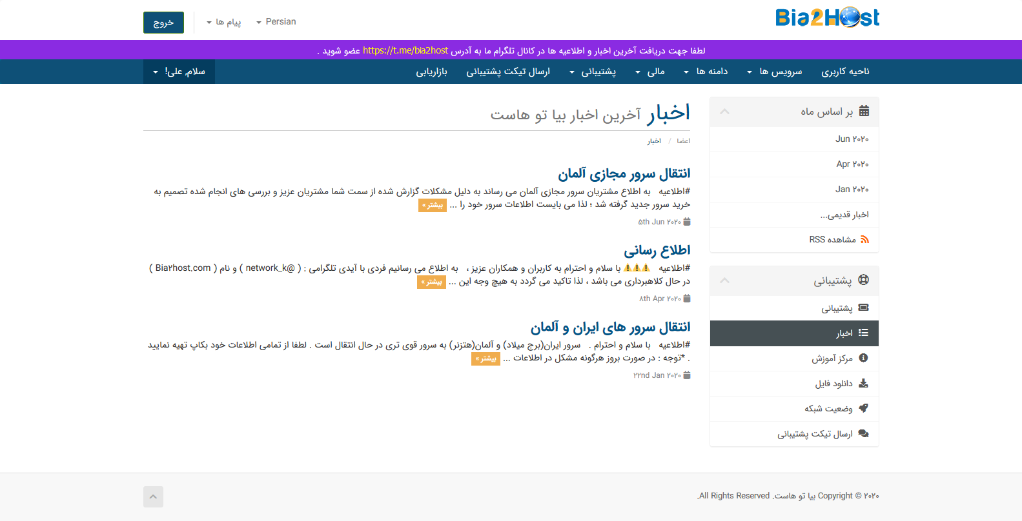Viewport: 1022px width, 521px height.
Task: Click the logout (خروج) button
Action: pos(163,23)
